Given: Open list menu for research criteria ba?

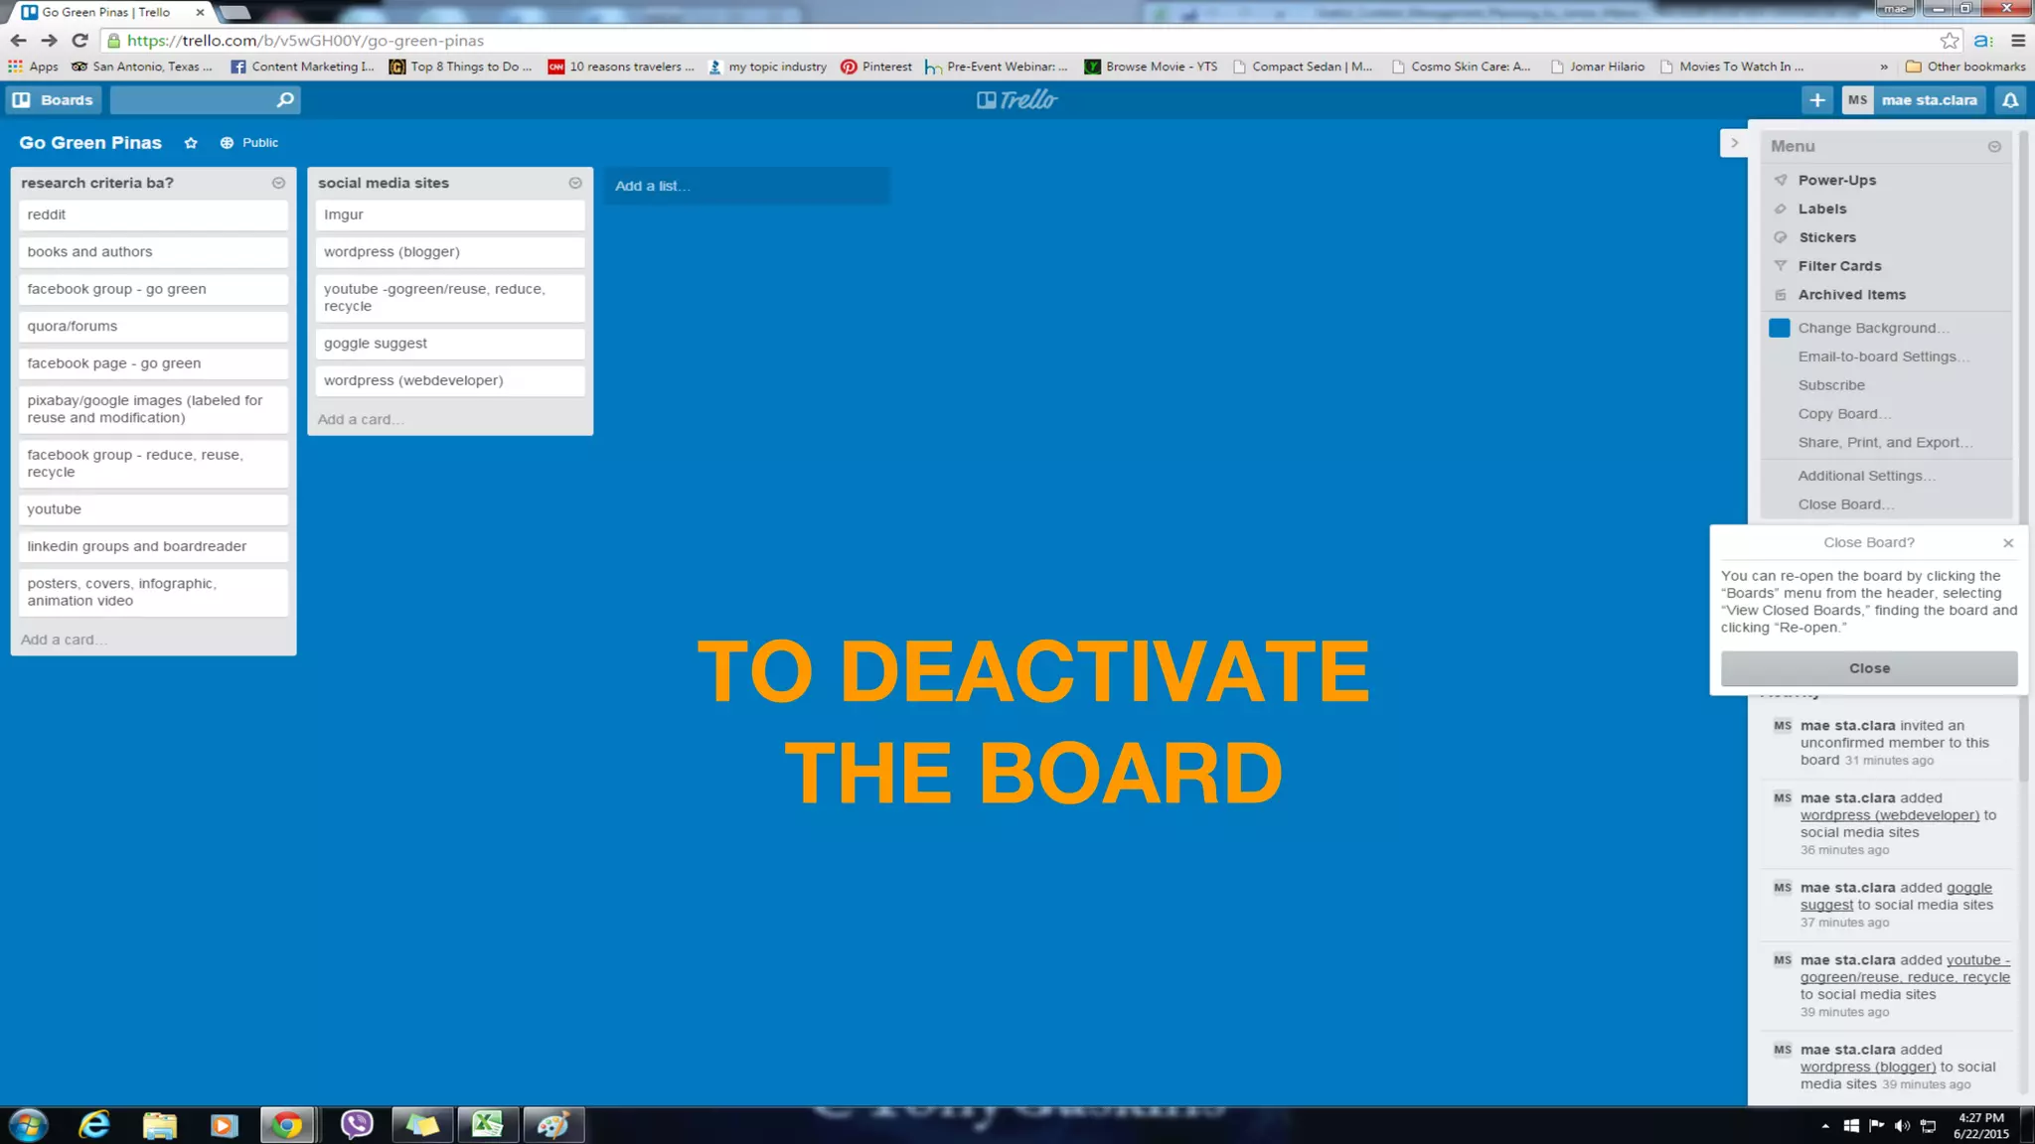Looking at the screenshot, I should (x=278, y=183).
